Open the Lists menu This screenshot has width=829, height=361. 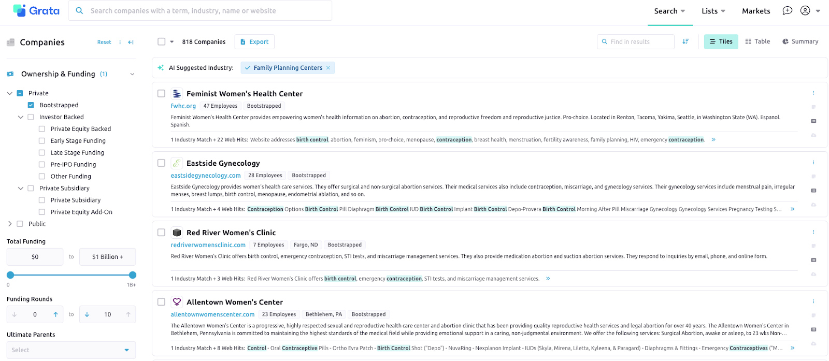(x=713, y=11)
